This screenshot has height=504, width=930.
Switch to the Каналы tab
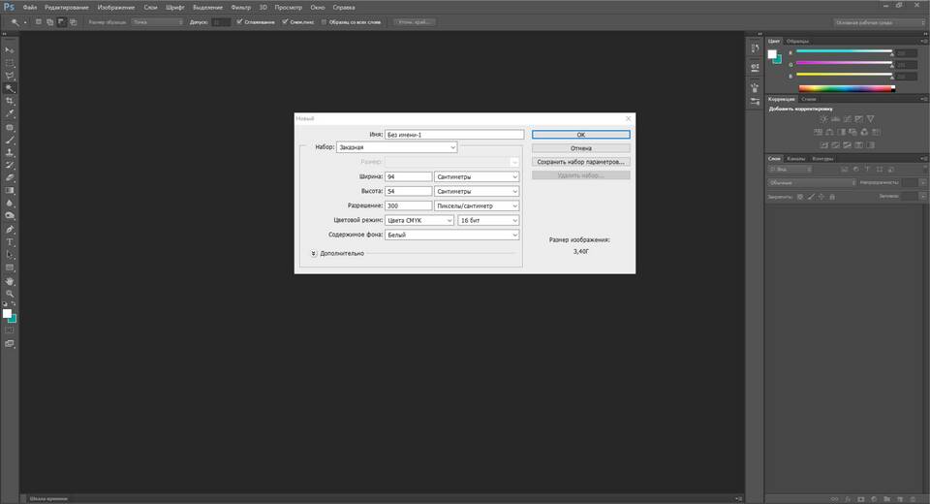pyautogui.click(x=796, y=158)
